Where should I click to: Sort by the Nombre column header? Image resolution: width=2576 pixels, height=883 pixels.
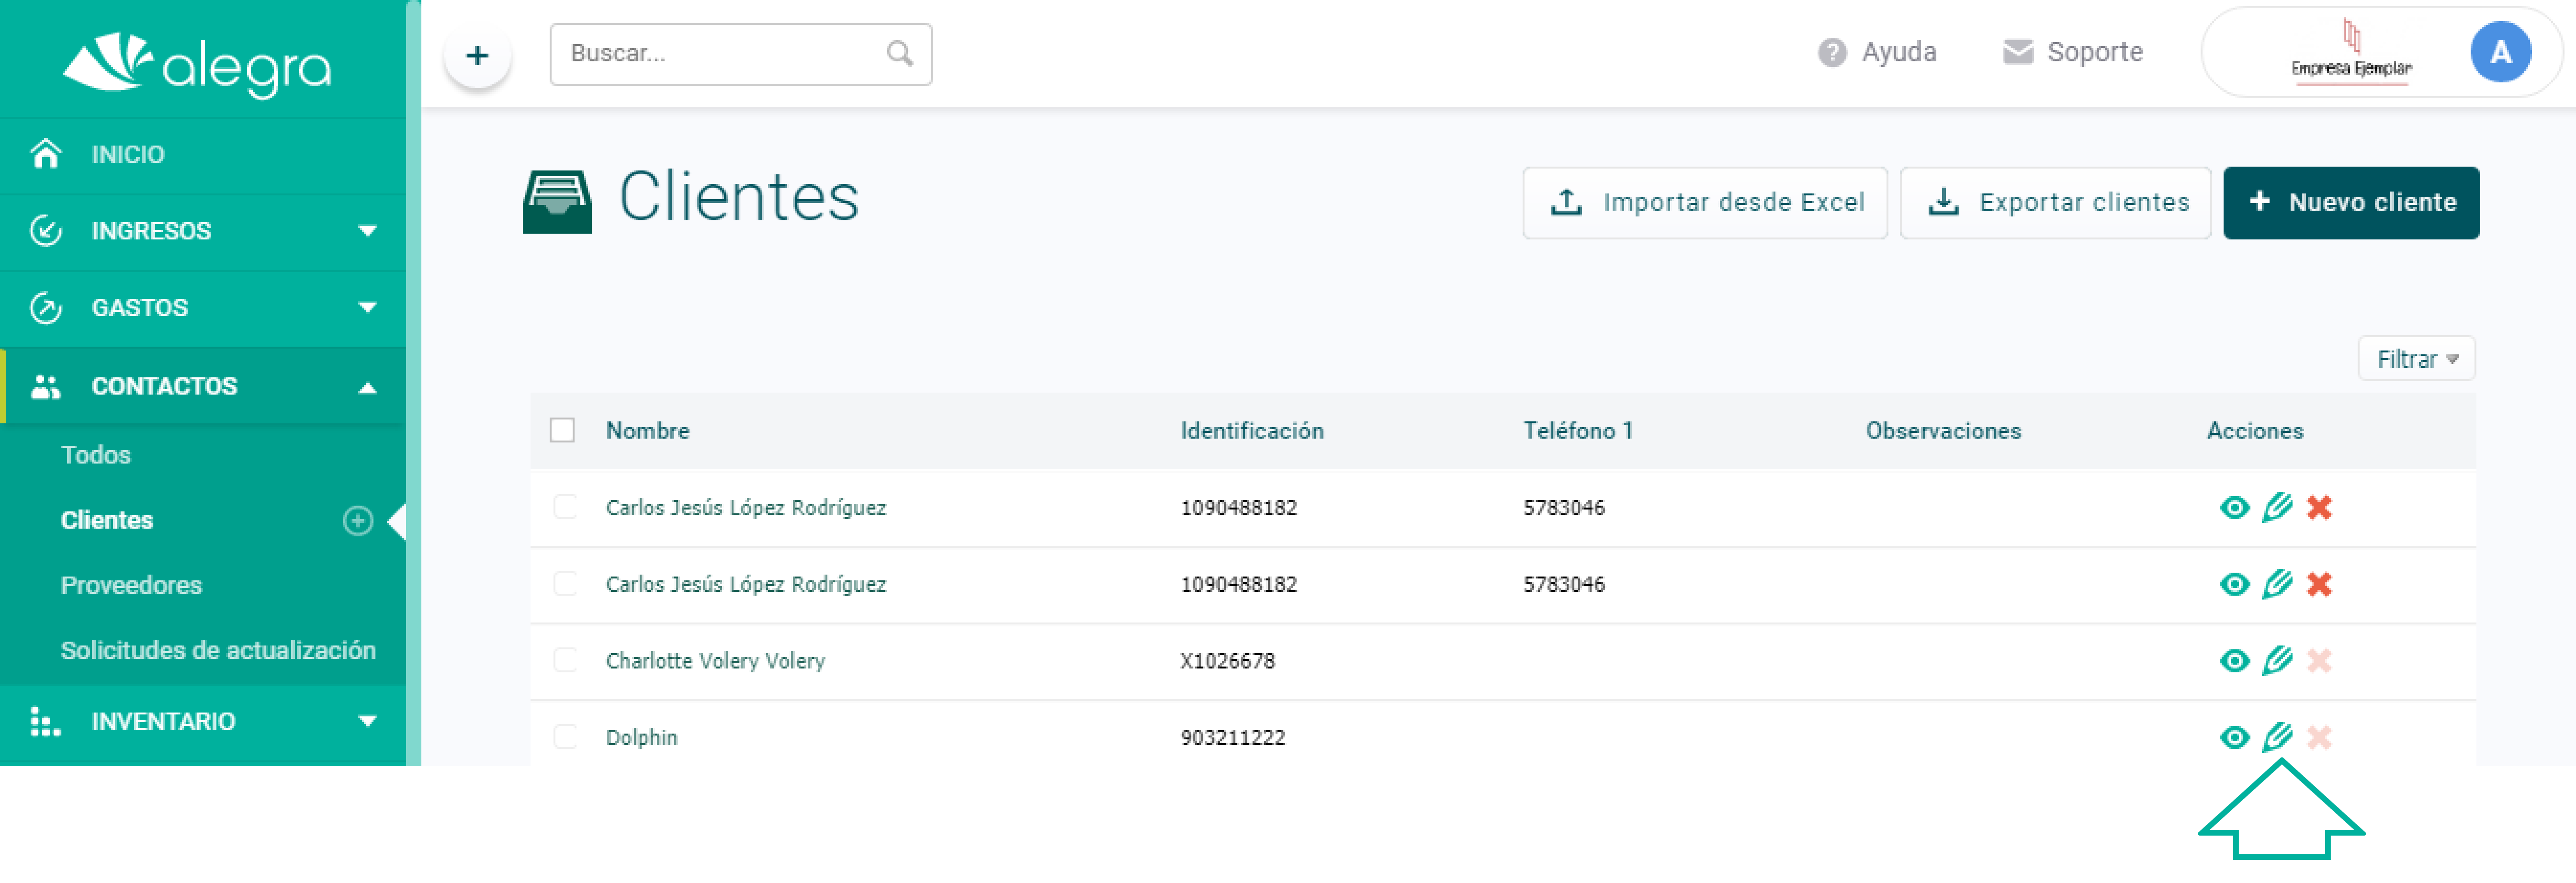[x=647, y=431]
